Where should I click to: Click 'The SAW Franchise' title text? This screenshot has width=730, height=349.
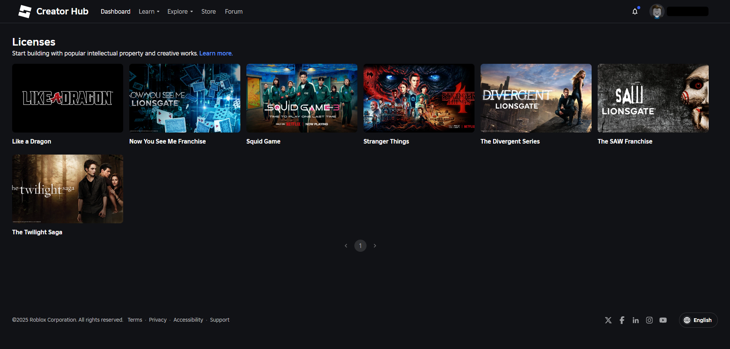click(625, 141)
